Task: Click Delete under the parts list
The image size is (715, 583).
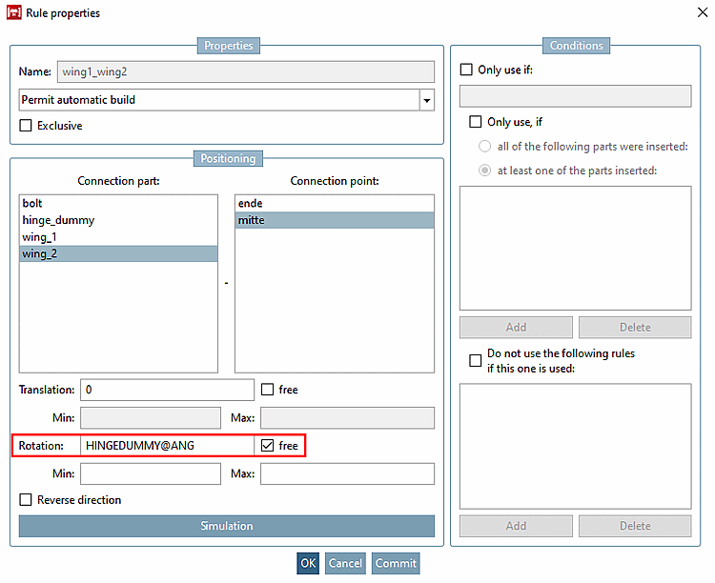Action: [635, 328]
